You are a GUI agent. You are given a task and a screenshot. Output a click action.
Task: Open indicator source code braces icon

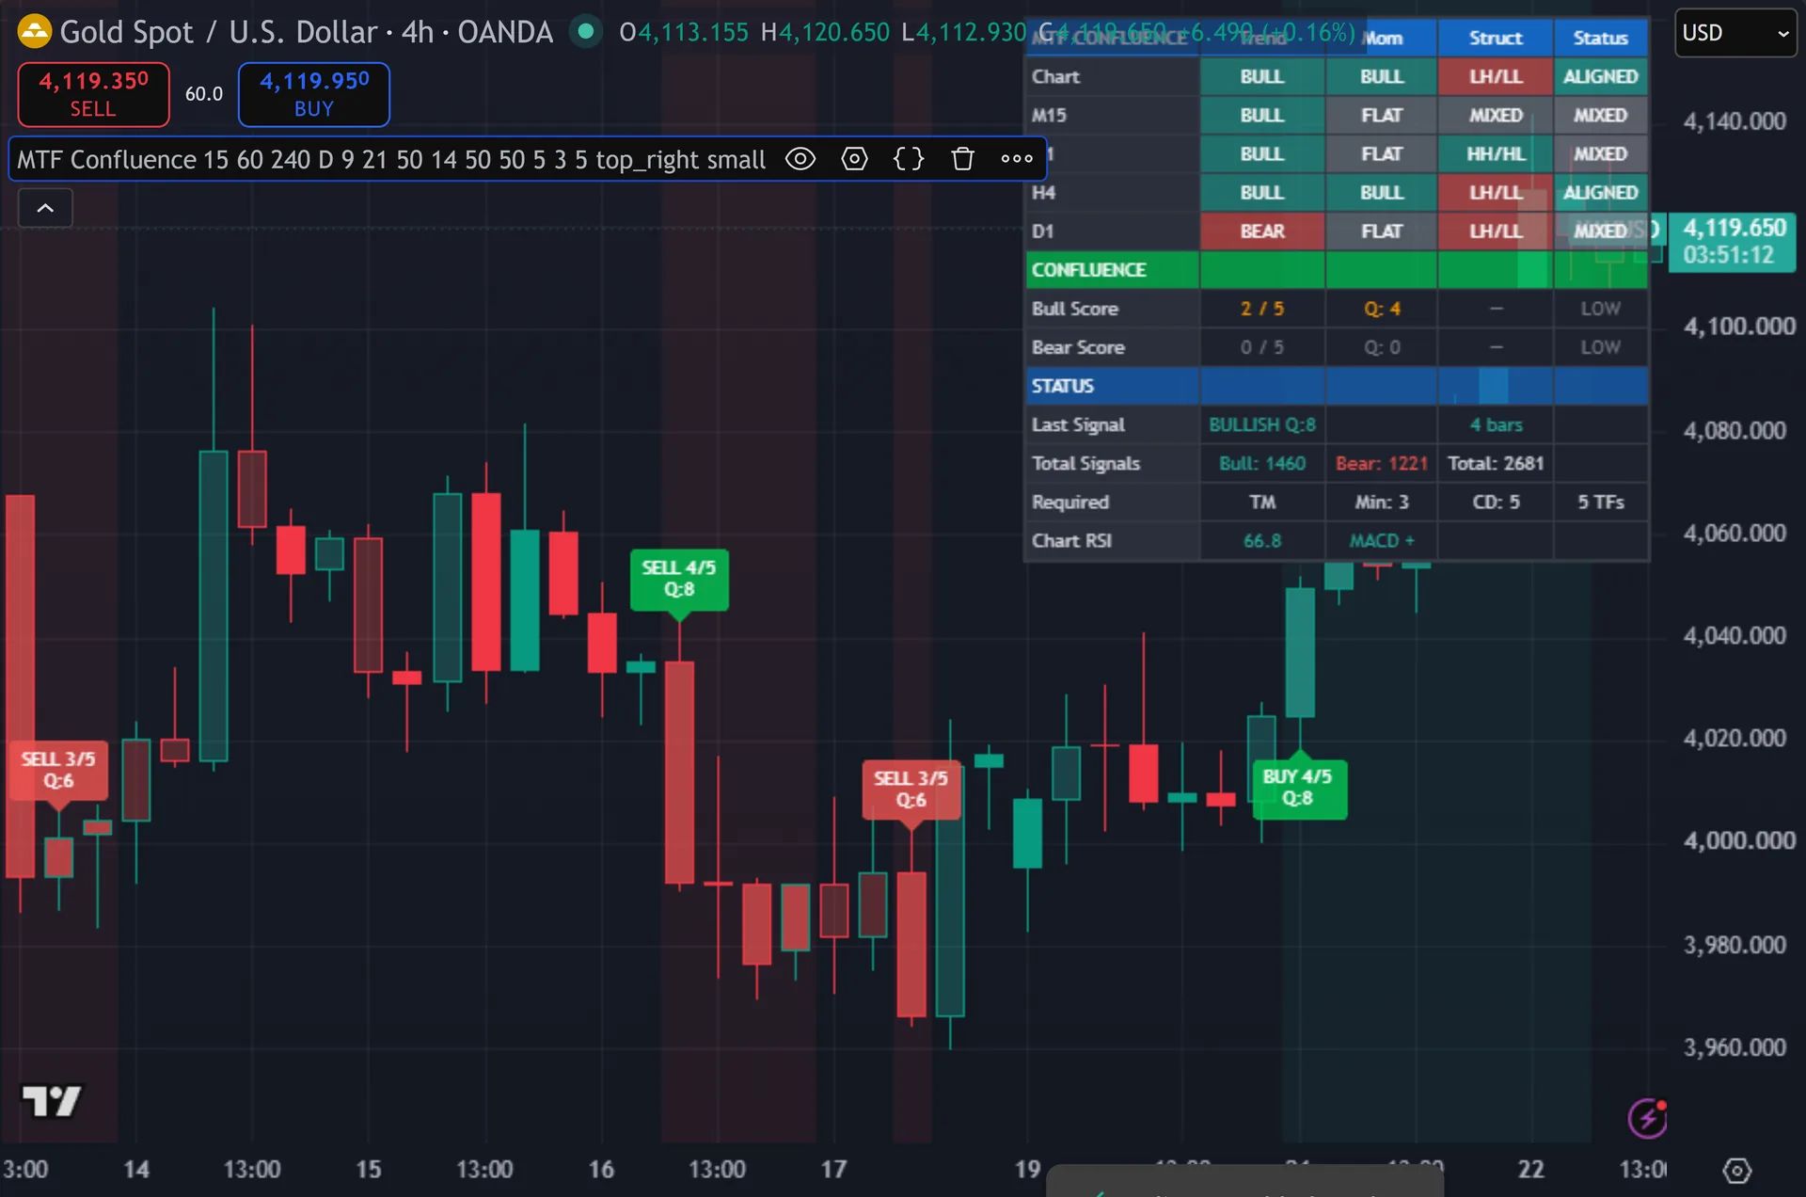(x=908, y=159)
